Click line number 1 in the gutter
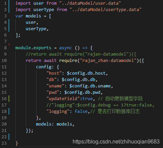Image resolution: width=163 pixels, height=148 pixels. click(5, 3)
